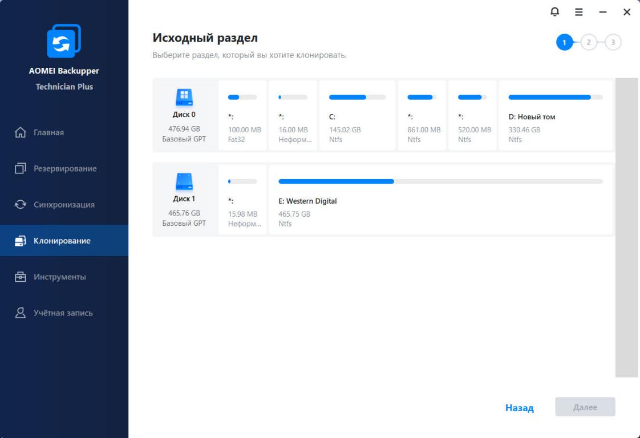Screen dimensions: 640x438
Task: Click the step 3 wizard indicator
Action: coord(613,42)
